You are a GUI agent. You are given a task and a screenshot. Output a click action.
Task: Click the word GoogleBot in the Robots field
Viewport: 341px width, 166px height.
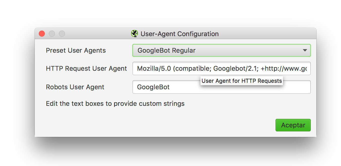tap(153, 87)
